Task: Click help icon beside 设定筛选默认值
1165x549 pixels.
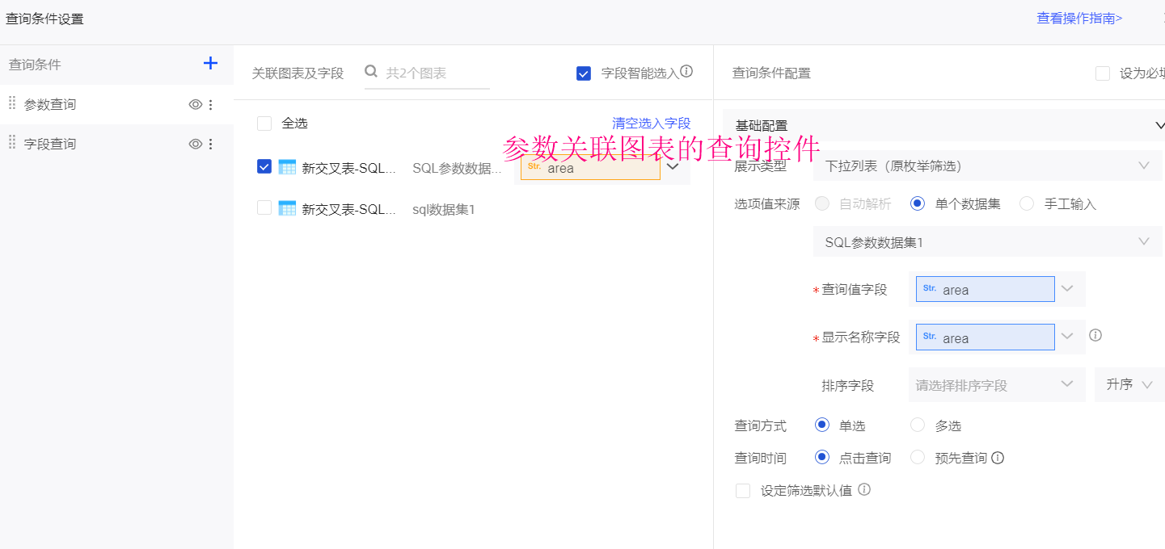Action: (864, 489)
